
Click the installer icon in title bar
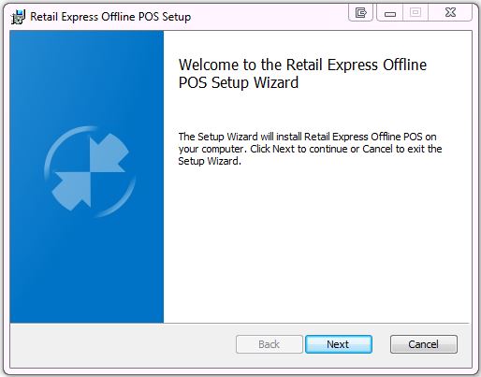[18, 17]
